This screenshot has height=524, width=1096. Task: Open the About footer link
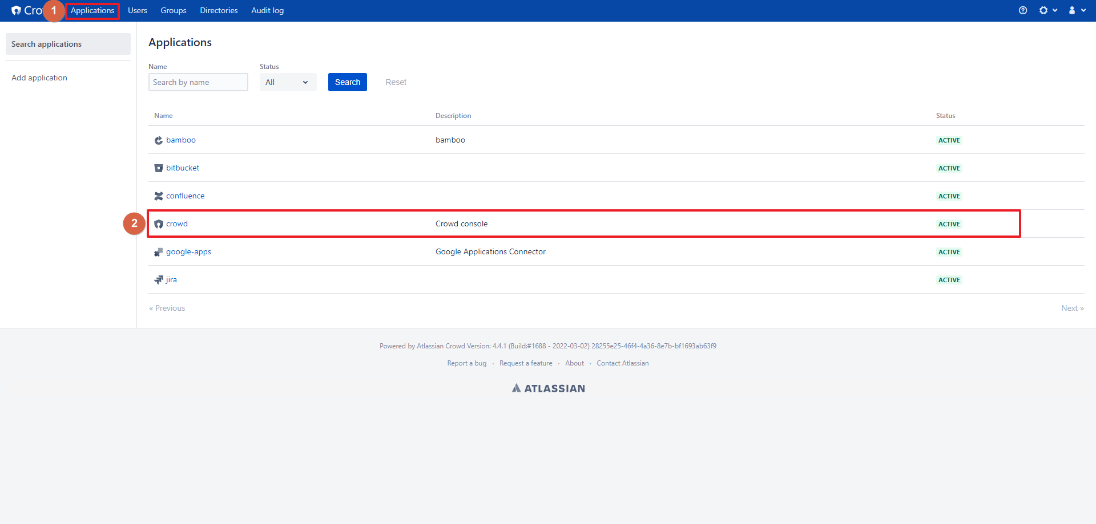[574, 363]
